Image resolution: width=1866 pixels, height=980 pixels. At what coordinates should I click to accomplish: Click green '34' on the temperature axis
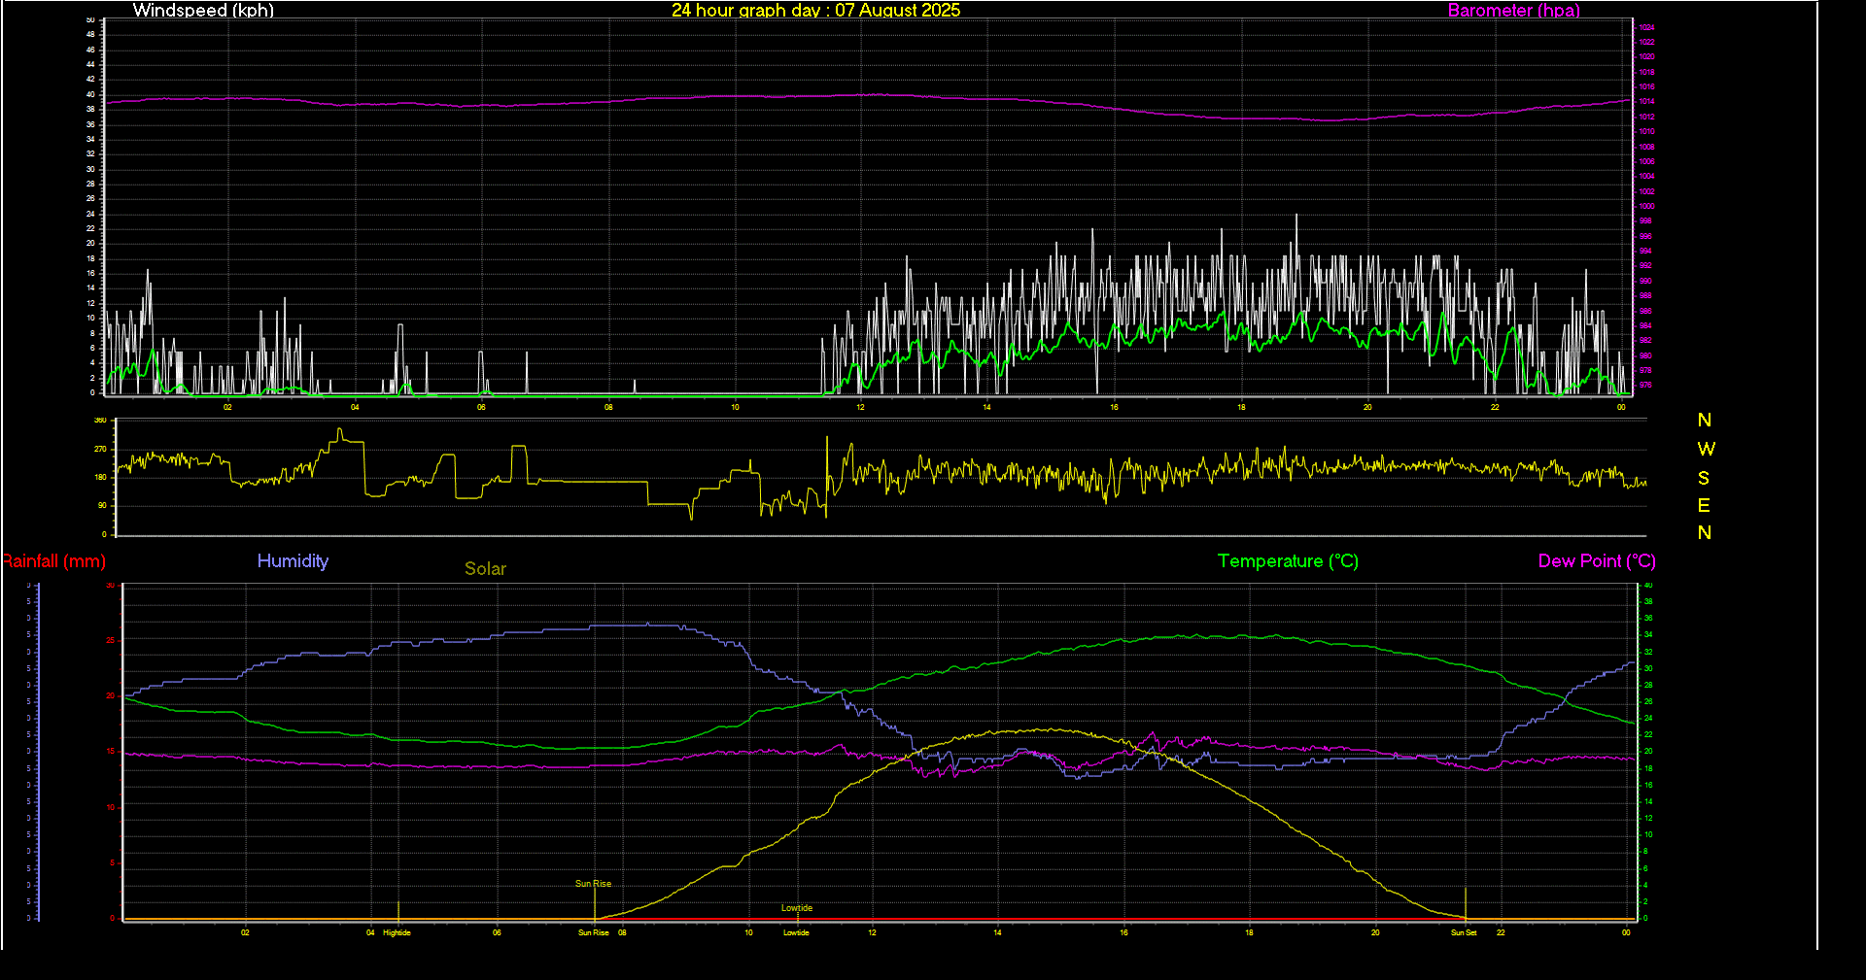[1647, 634]
